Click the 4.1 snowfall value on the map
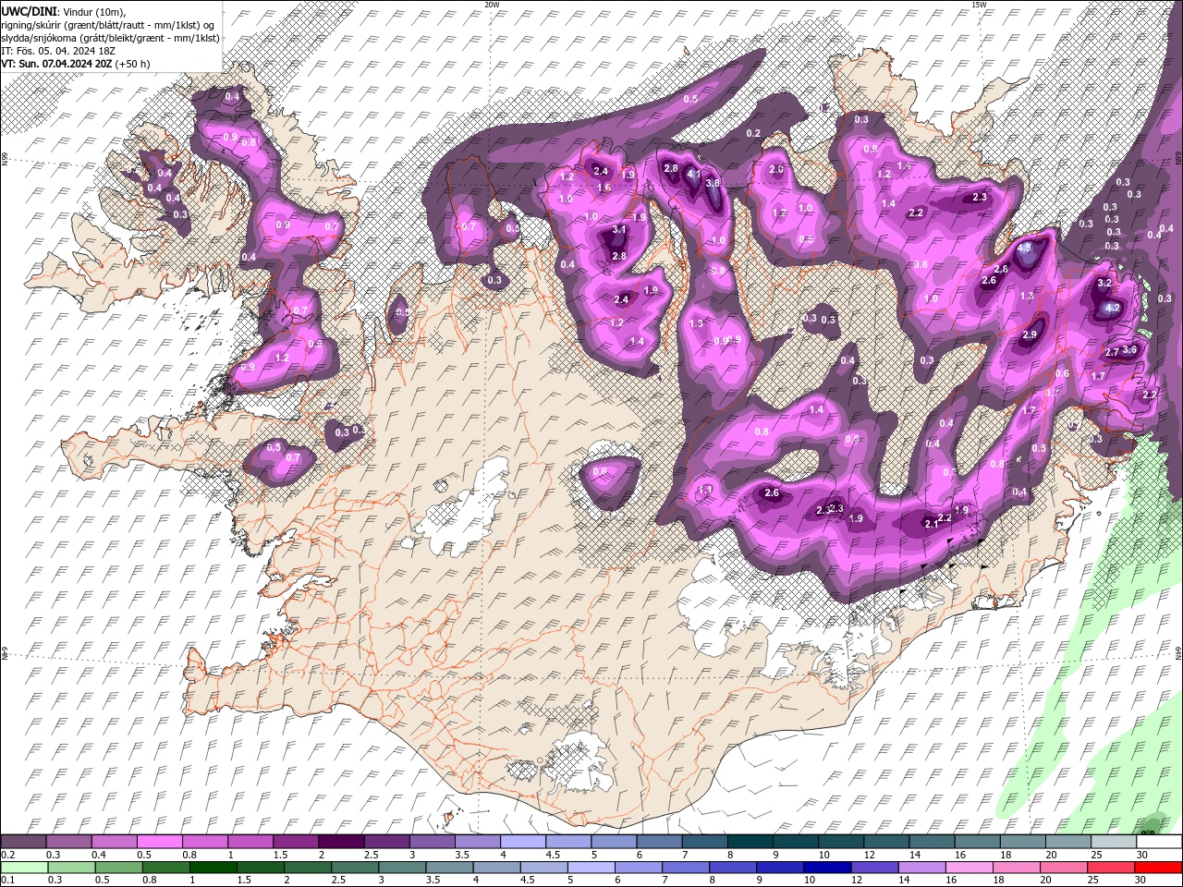Screen dimensions: 1183x887 [x=694, y=174]
